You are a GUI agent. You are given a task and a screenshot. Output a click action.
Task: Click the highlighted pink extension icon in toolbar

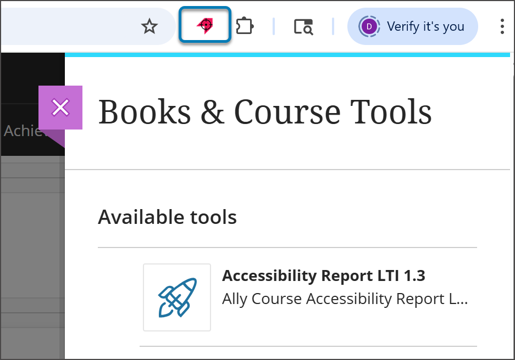[x=204, y=25]
